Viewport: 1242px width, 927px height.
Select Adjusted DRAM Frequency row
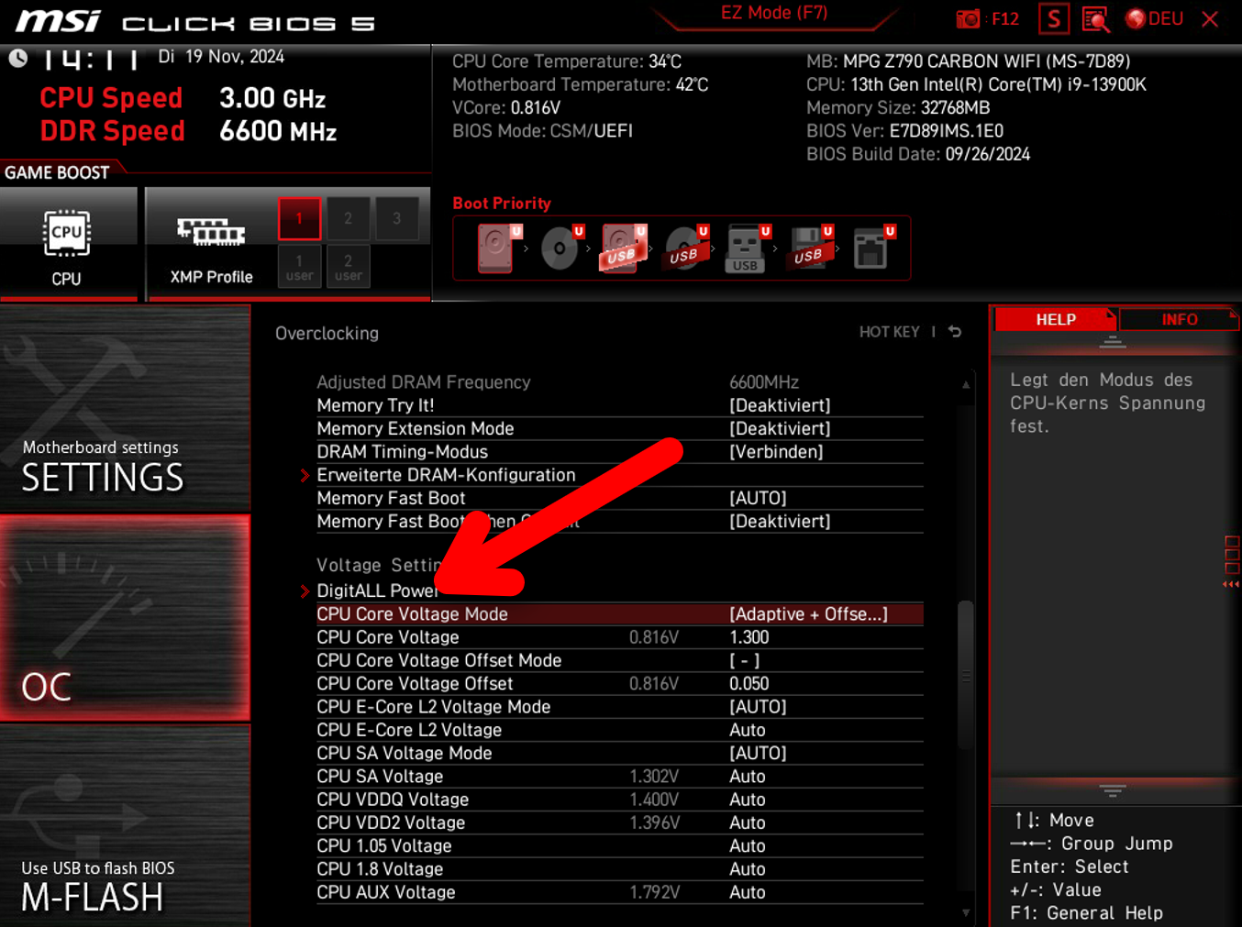(620, 382)
